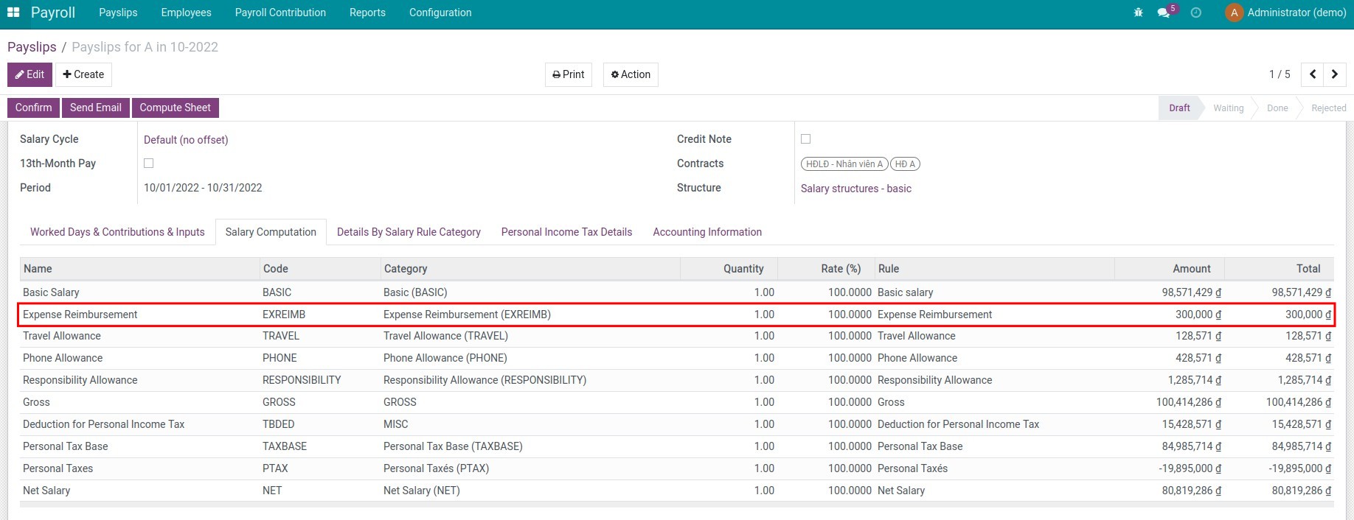The image size is (1354, 520).
Task: Click the Create button
Action: 83,74
